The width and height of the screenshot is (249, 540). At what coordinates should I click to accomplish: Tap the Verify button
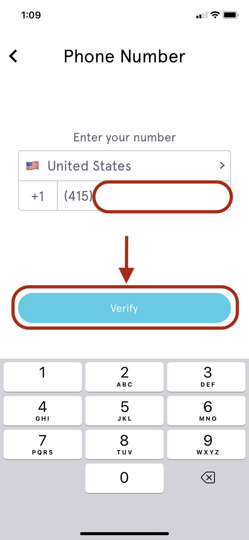coord(124,308)
